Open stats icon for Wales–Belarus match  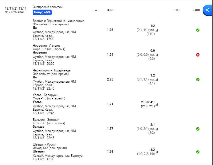coord(157,104)
